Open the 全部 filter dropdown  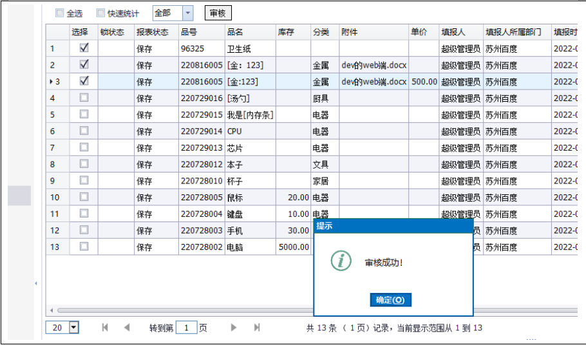pyautogui.click(x=187, y=13)
